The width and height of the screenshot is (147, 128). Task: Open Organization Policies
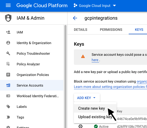32,75
